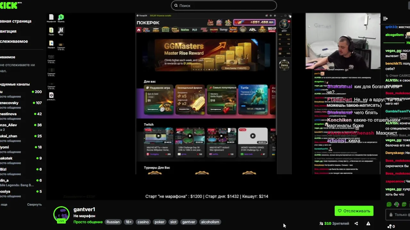Select the slot tag

(x=173, y=222)
